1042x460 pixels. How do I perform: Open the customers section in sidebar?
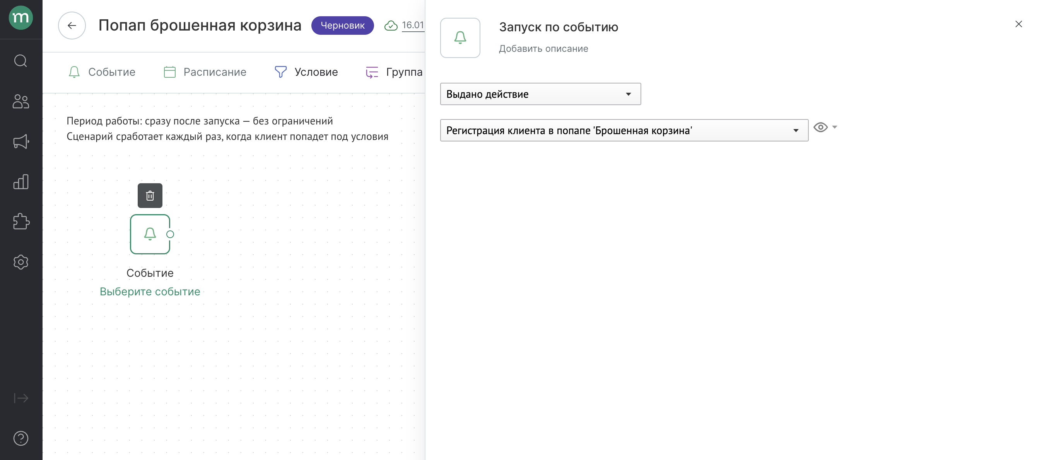(x=20, y=101)
